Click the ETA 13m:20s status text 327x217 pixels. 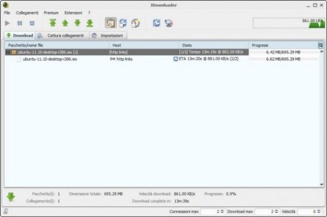click(x=209, y=59)
